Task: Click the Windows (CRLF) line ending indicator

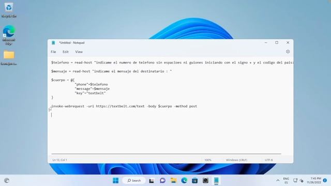Action: [x=236, y=160]
